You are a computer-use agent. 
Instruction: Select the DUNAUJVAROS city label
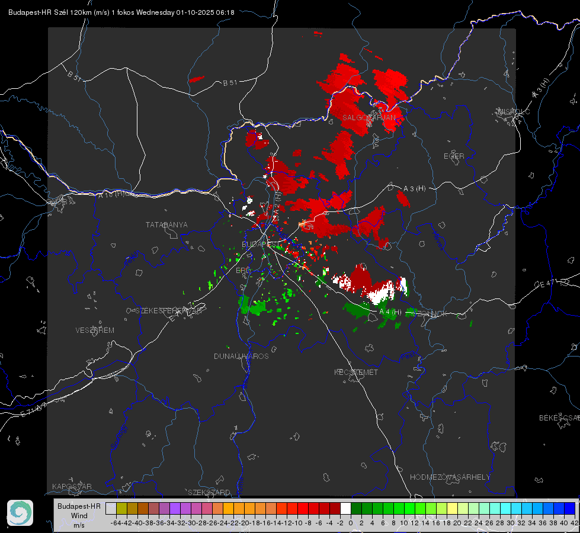pos(241,356)
